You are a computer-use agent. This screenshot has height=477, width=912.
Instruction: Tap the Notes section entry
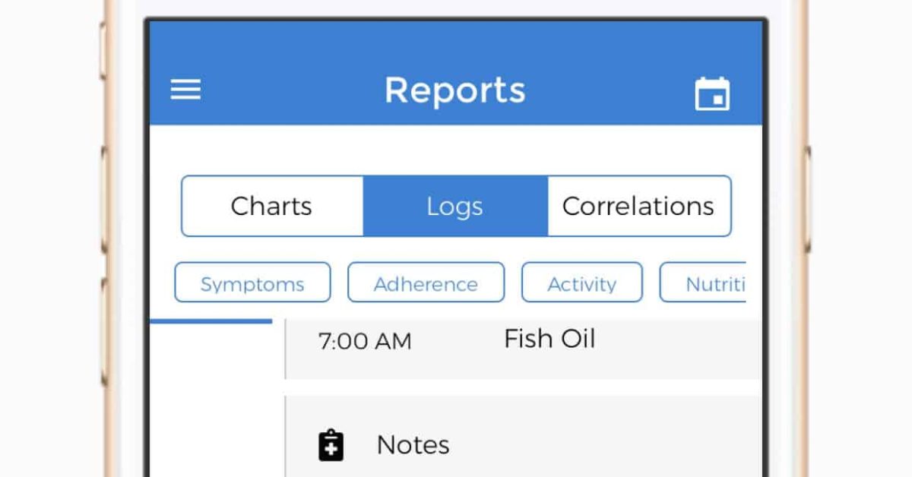coord(413,445)
